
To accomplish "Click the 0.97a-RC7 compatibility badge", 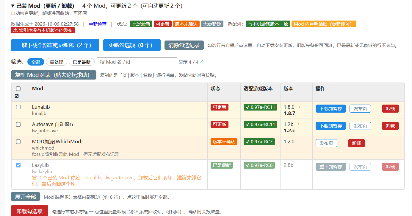I will click(259, 142).
